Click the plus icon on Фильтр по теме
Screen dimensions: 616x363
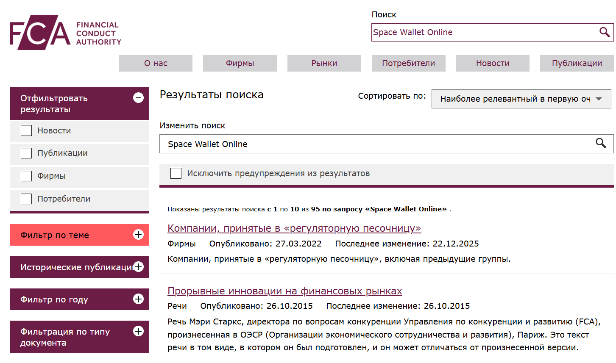coord(138,235)
